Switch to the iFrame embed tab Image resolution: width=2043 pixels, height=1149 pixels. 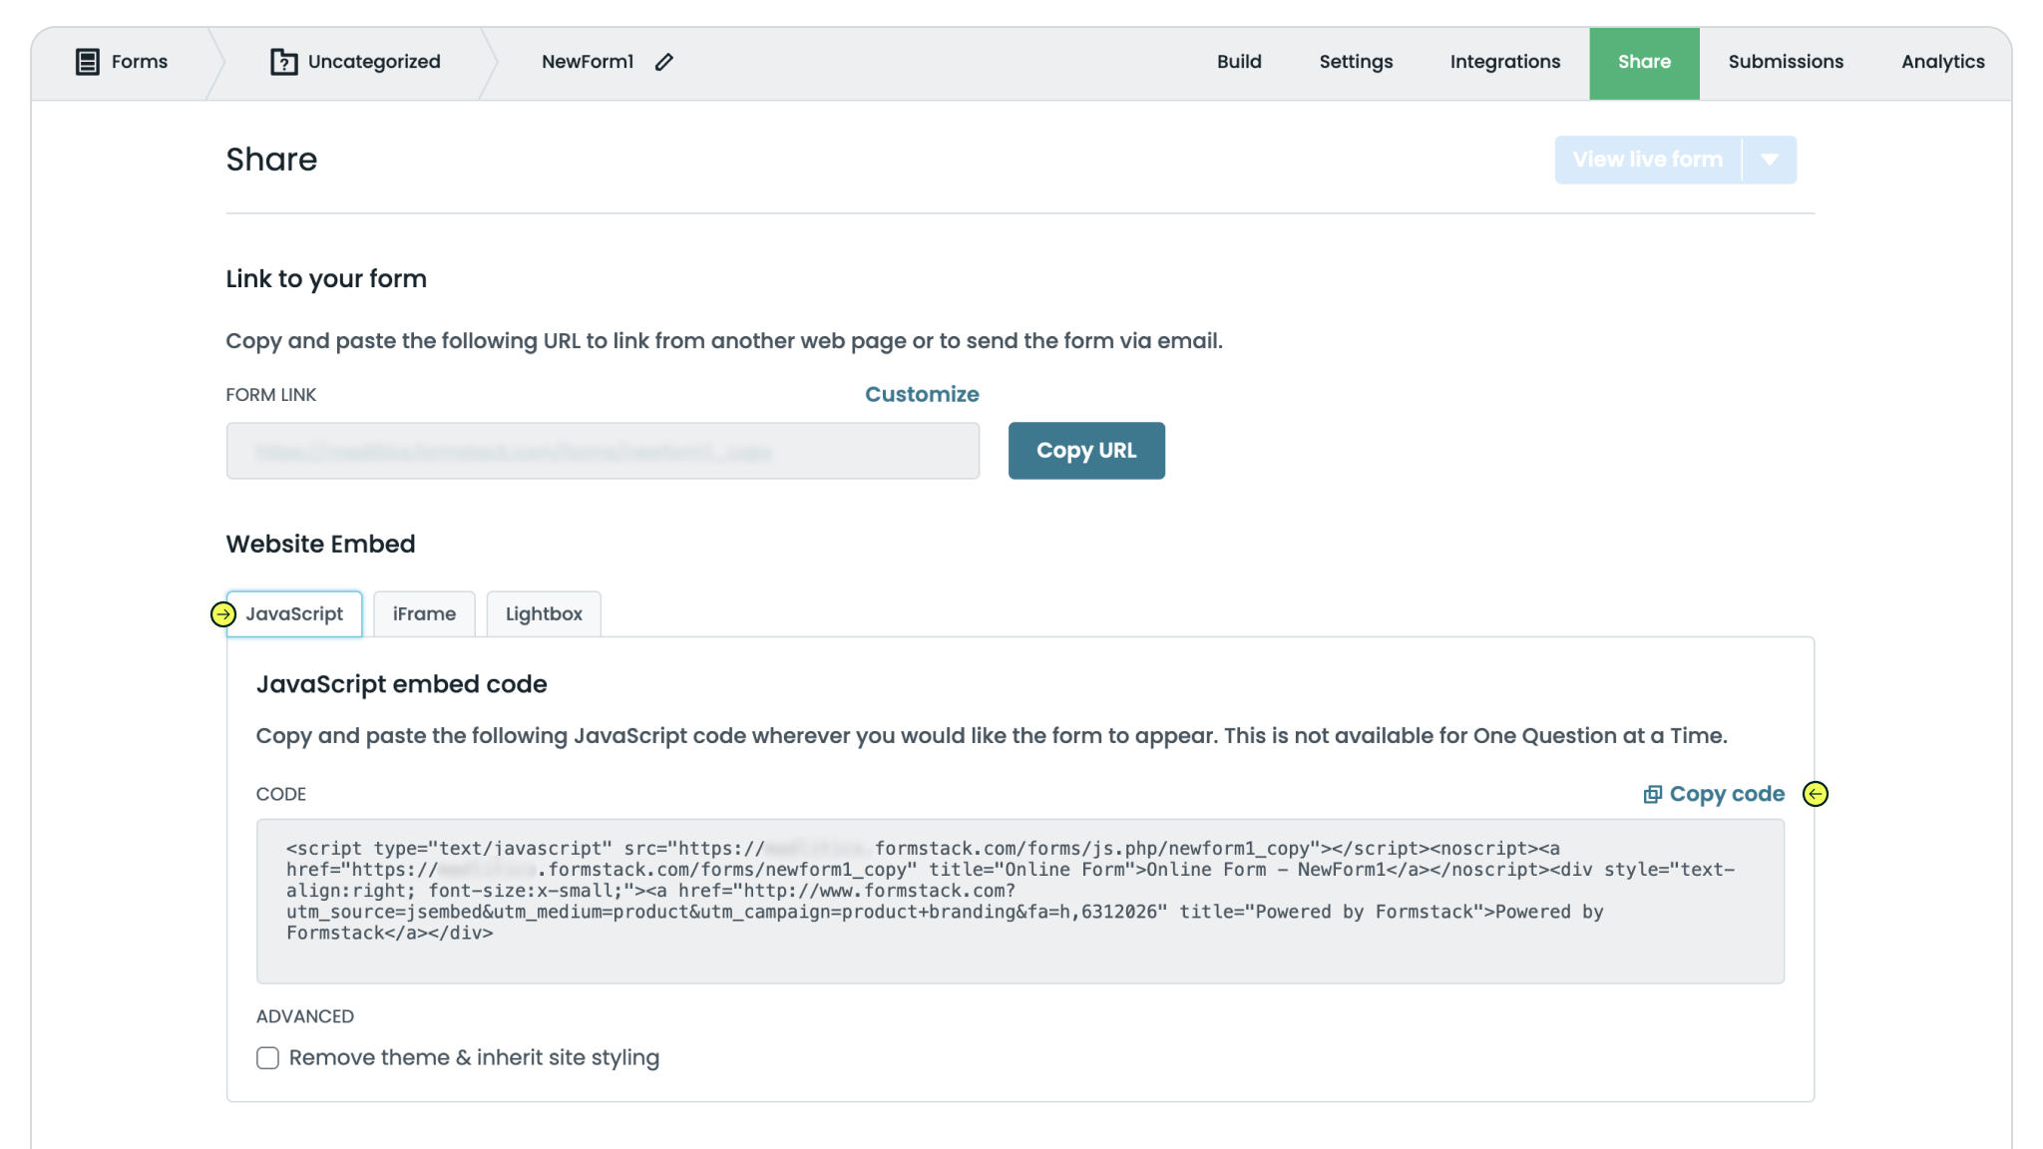pos(424,614)
